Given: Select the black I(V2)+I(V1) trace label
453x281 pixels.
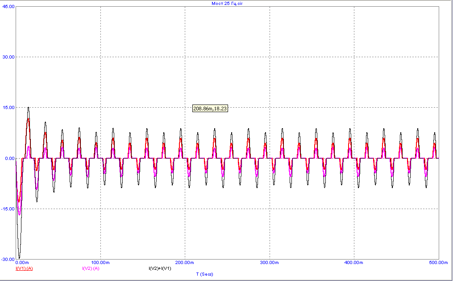Looking at the screenshot, I should pyautogui.click(x=160, y=268).
